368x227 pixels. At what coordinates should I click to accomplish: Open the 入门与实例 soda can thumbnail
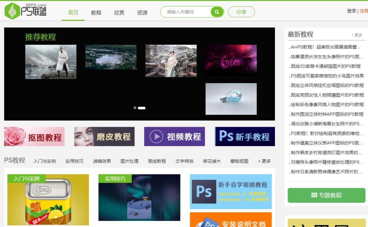pos(48,201)
